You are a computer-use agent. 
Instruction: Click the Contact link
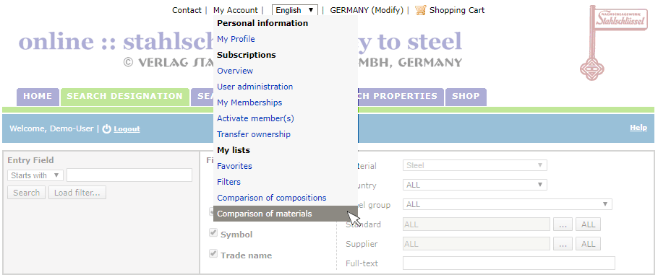(x=187, y=10)
